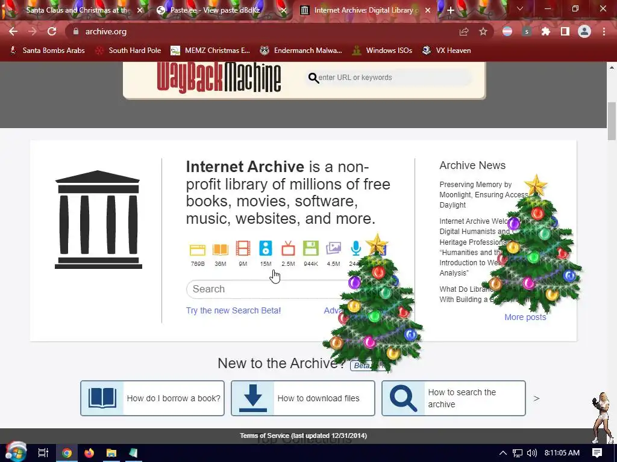Open Preserving Memory by Moonlight news post
The width and height of the screenshot is (617, 462).
point(484,194)
